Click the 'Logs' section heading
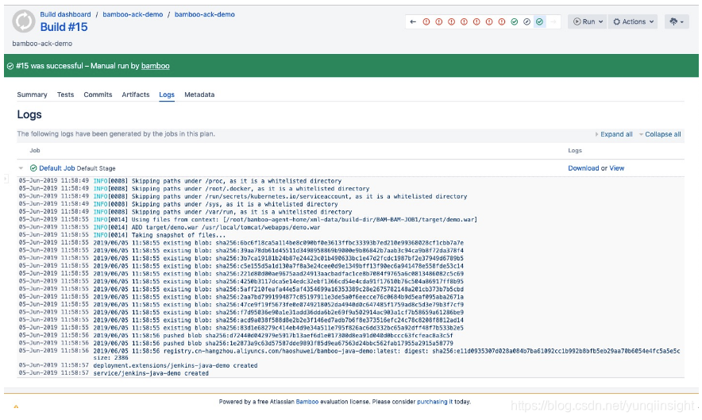 (29, 114)
